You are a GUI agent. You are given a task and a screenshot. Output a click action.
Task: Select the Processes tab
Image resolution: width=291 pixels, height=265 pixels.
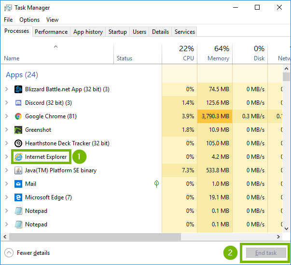(x=17, y=31)
